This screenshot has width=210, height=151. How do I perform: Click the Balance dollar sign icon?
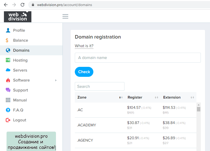point(8,40)
